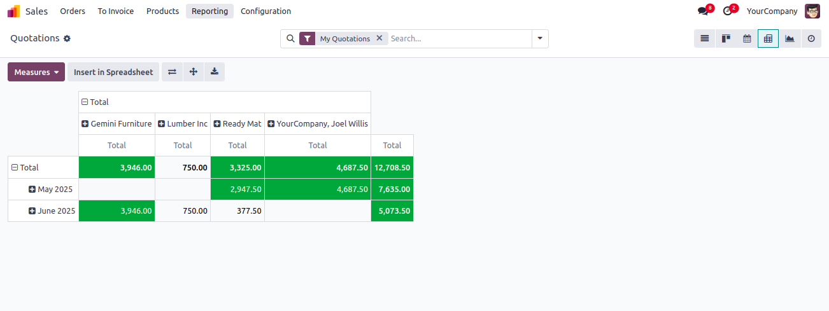Open the Reporting menu

(x=209, y=11)
